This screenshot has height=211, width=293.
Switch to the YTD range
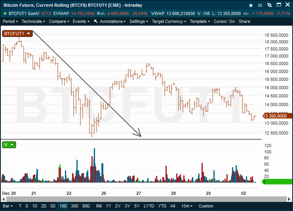(162, 206)
